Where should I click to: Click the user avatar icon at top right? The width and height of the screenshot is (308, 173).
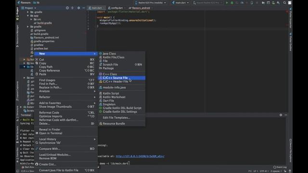point(290,3)
